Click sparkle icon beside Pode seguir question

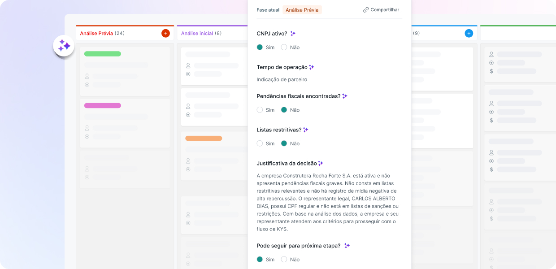click(x=347, y=246)
